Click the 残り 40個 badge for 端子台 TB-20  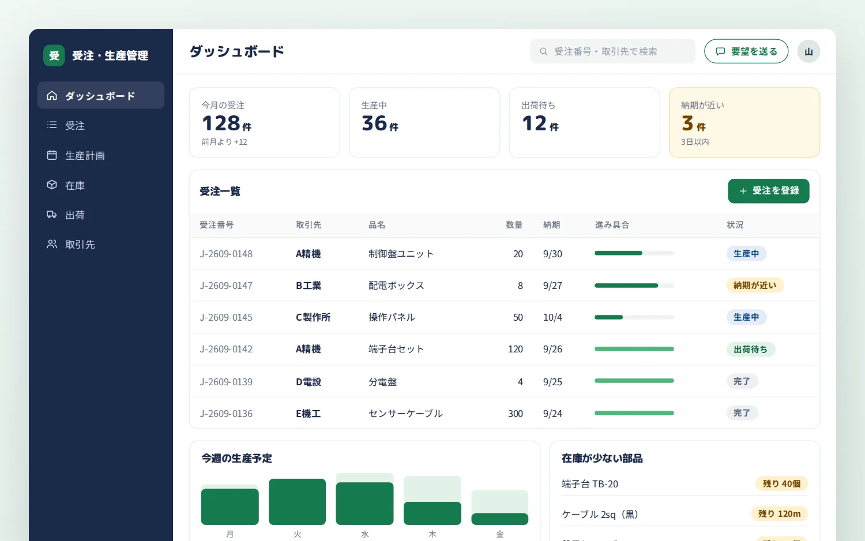coord(781,484)
